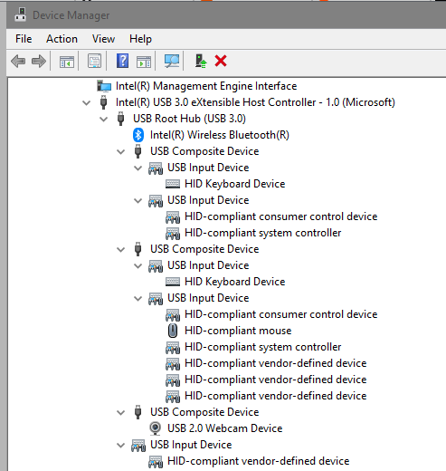
Task: Click the Device Manager title bar icon
Action: click(x=20, y=14)
